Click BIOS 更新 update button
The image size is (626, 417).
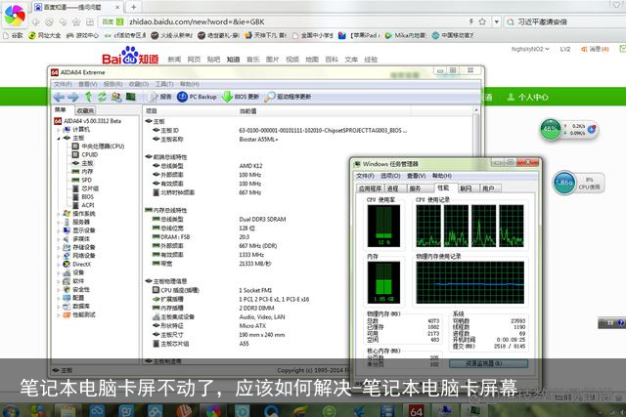[x=242, y=97]
